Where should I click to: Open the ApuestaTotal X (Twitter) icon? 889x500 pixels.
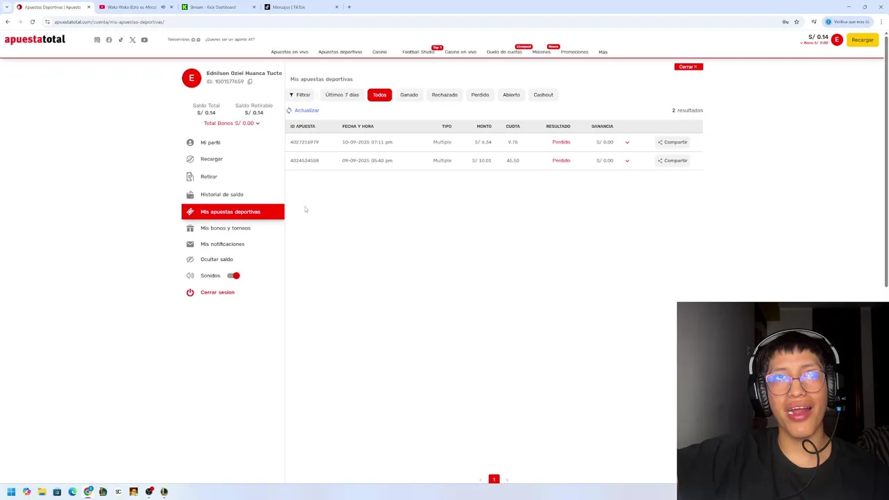coord(133,40)
